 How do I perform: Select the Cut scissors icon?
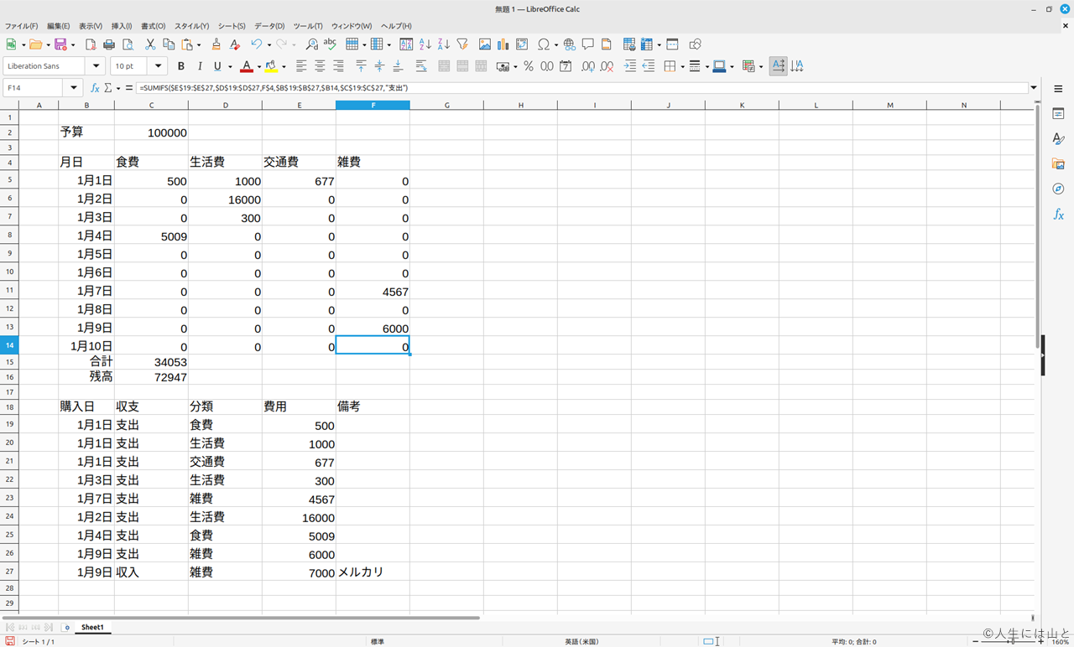tap(150, 44)
